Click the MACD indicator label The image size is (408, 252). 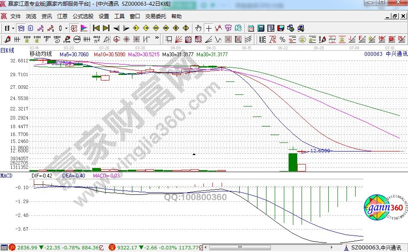6,176
